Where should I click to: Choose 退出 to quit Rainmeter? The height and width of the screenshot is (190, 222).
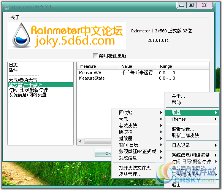click(192, 185)
